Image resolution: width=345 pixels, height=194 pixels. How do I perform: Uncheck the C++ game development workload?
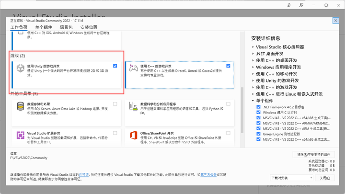228,66
